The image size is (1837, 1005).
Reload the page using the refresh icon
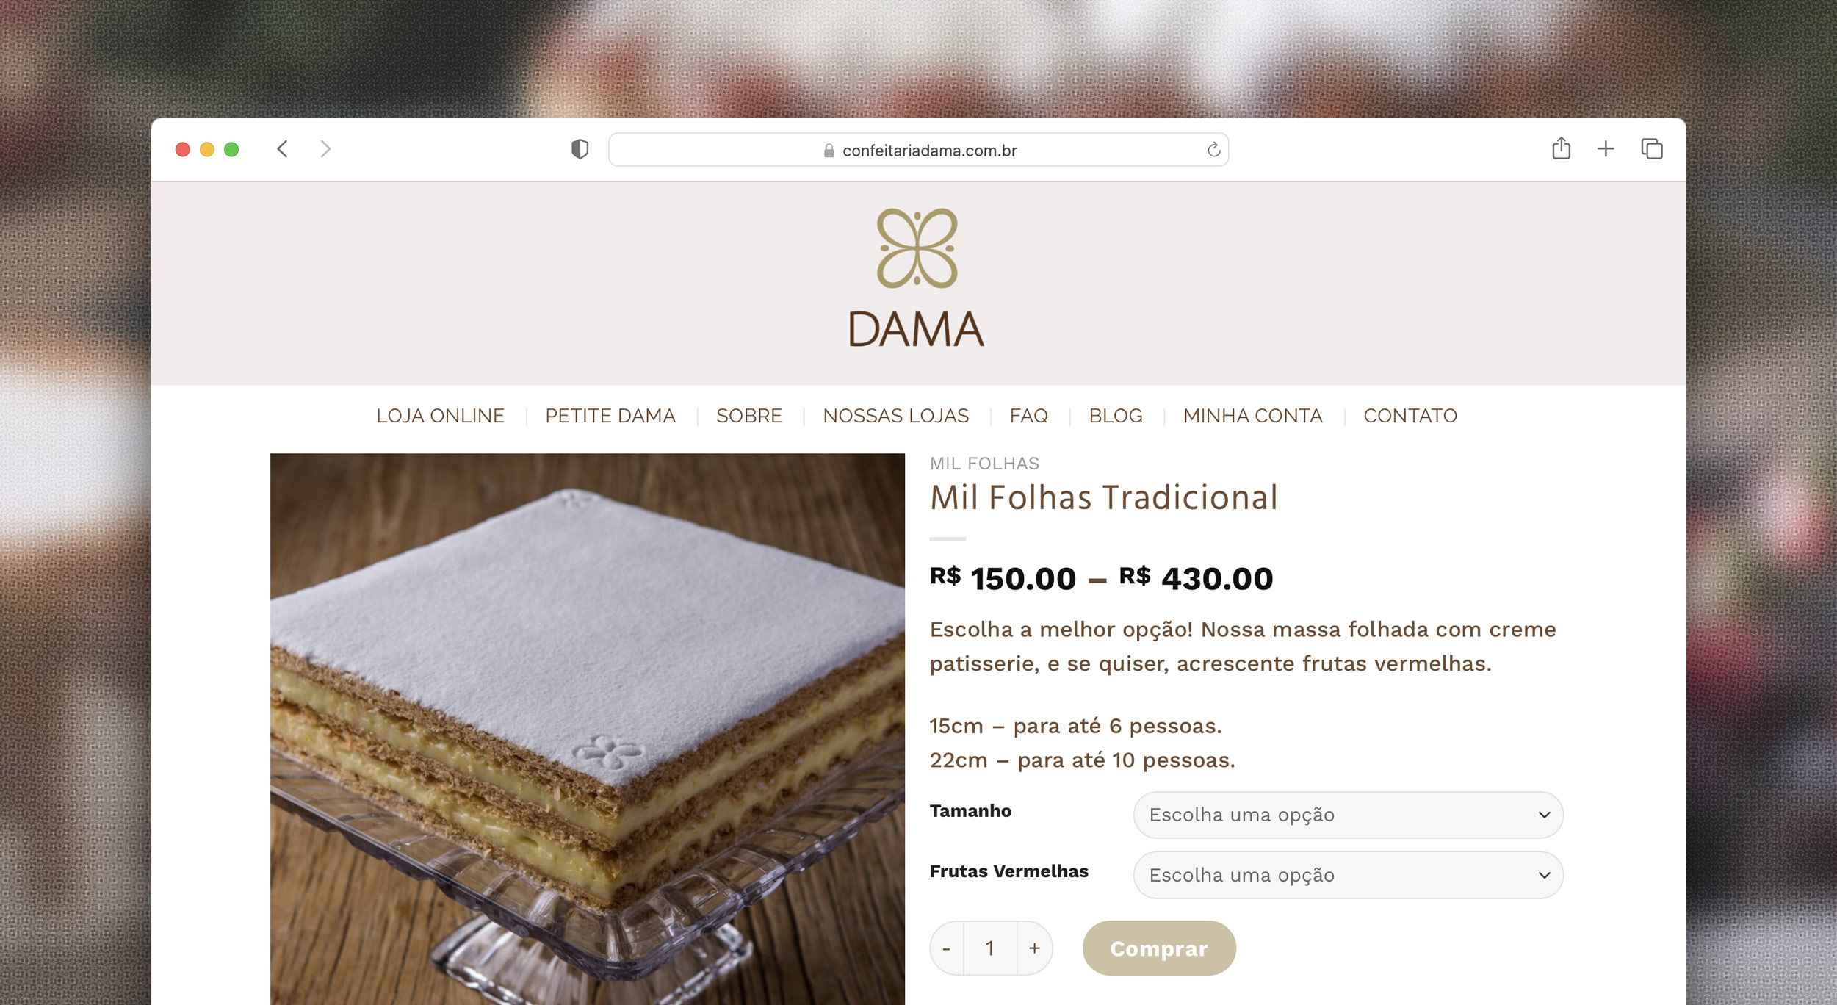(x=1213, y=150)
